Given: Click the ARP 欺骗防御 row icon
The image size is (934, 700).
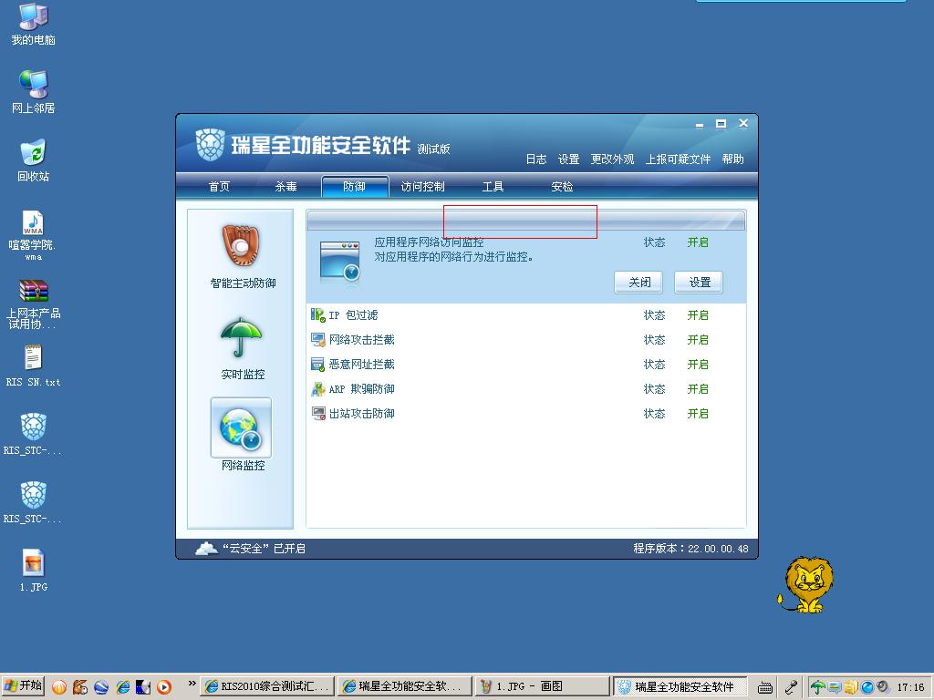Looking at the screenshot, I should tap(318, 389).
